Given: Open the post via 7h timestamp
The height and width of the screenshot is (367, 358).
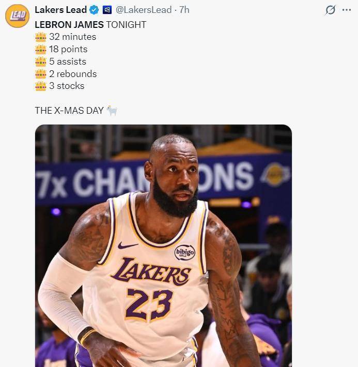Looking at the screenshot, I should pos(184,10).
